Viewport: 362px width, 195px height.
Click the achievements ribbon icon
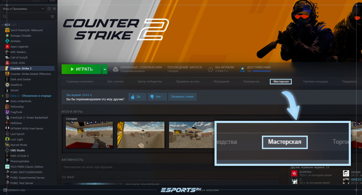coord(242,69)
